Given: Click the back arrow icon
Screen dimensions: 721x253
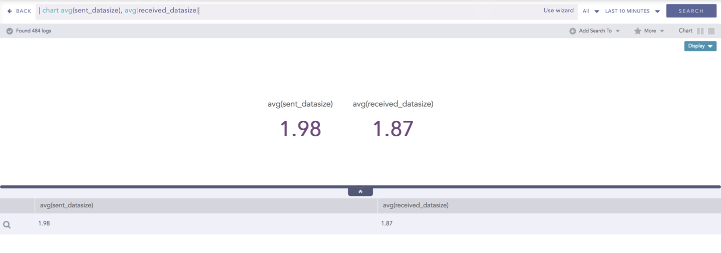Looking at the screenshot, I should 10,11.
